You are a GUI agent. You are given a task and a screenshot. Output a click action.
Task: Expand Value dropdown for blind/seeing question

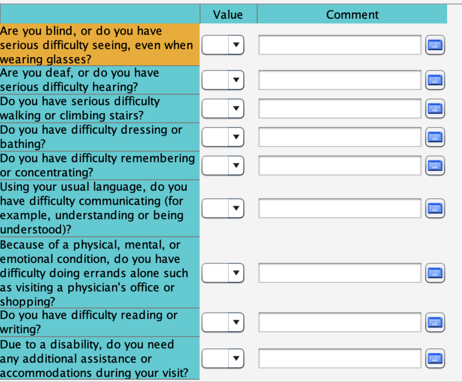pos(236,45)
